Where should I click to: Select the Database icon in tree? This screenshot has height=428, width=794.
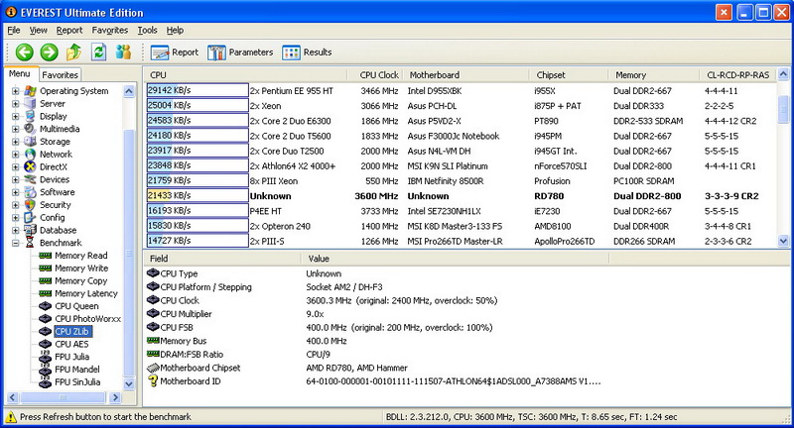[x=31, y=230]
